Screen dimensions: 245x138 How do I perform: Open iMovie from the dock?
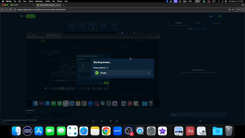[162, 131]
